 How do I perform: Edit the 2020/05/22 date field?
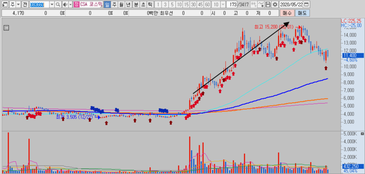click(x=291, y=4)
